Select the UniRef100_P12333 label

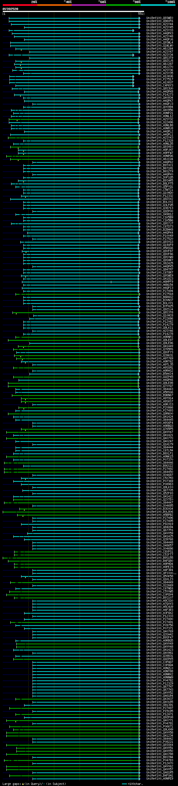(160, 616)
